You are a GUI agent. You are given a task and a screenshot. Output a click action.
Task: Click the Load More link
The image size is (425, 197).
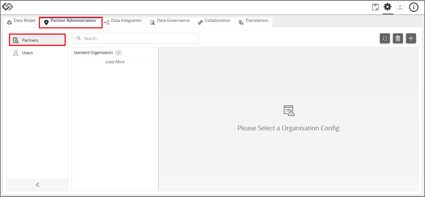tap(115, 62)
